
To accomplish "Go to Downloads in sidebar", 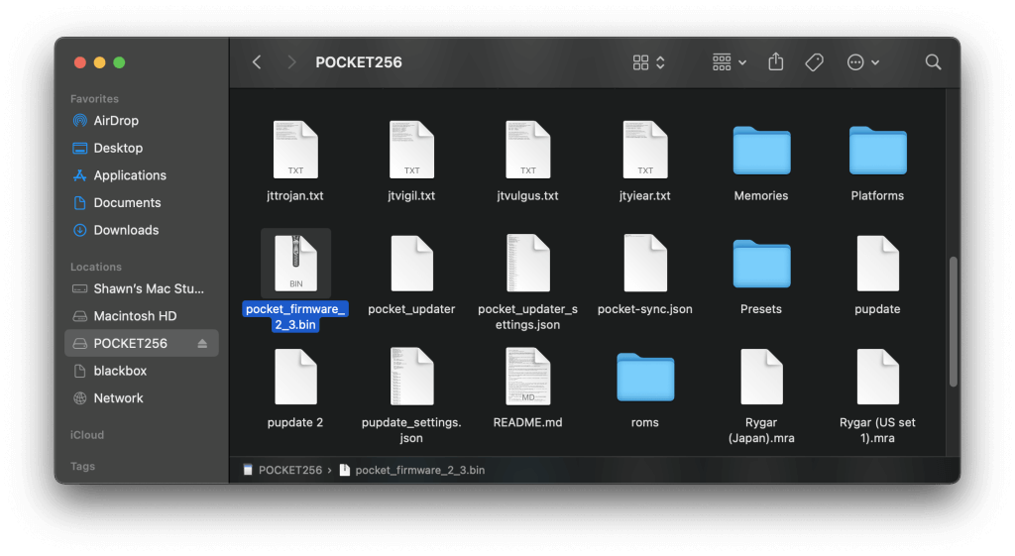I will (x=126, y=230).
